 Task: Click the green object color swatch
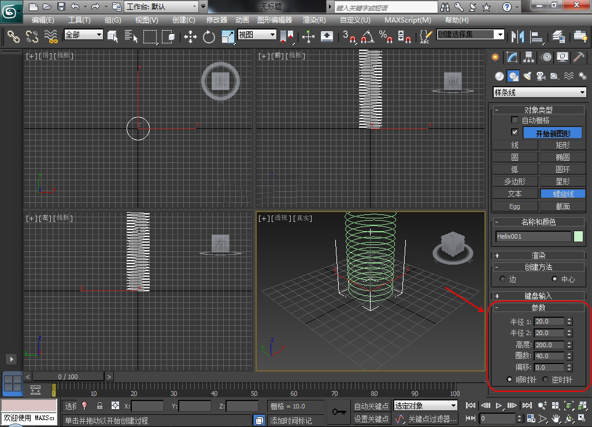[x=579, y=236]
